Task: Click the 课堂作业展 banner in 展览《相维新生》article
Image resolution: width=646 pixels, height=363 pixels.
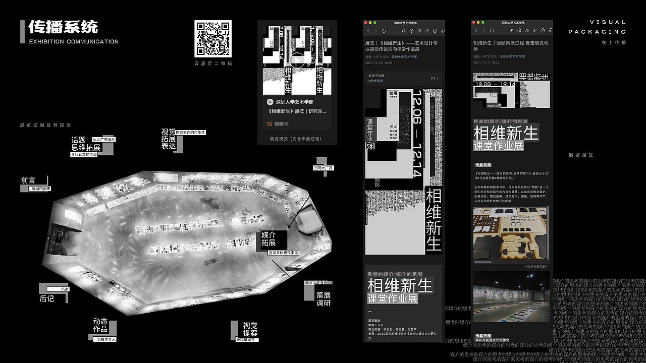Action: coord(393,298)
